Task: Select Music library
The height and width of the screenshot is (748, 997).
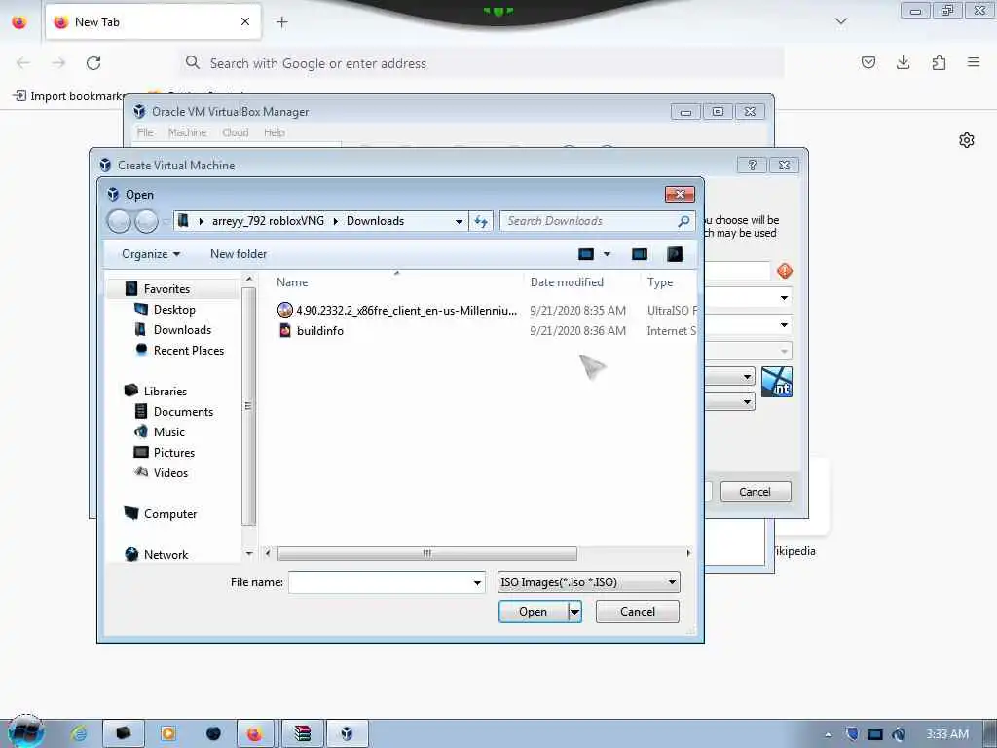Action: [169, 431]
